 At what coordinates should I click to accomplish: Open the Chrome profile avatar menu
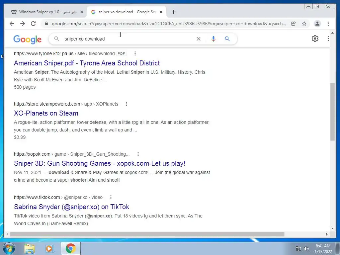click(x=317, y=24)
